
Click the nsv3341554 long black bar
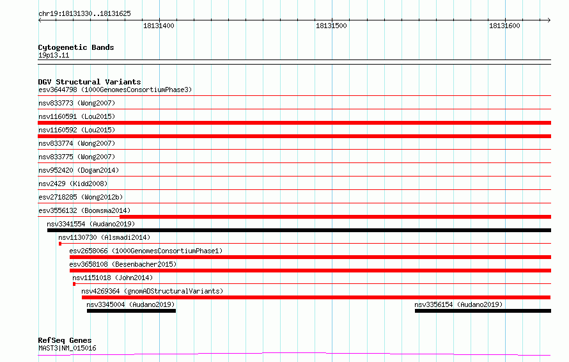click(x=299, y=230)
